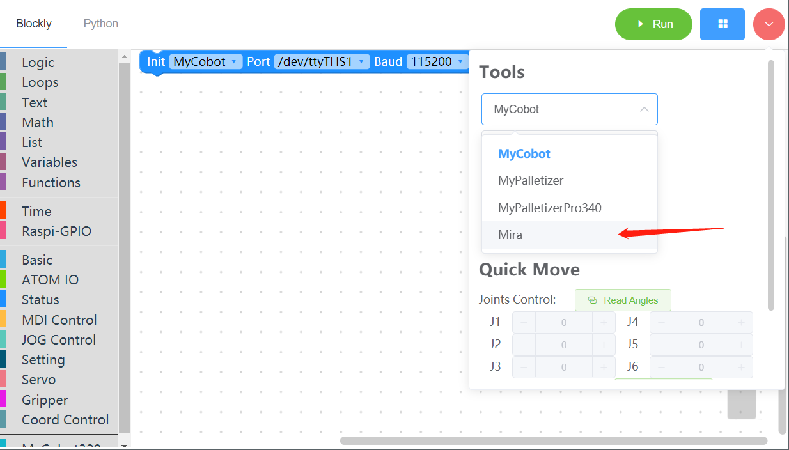Click the Read Angles button
Image resolution: width=789 pixels, height=450 pixels.
(x=623, y=300)
